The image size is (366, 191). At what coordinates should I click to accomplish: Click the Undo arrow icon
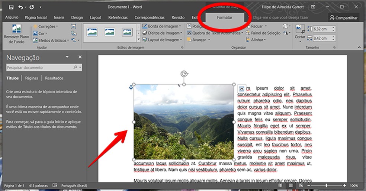21,7
